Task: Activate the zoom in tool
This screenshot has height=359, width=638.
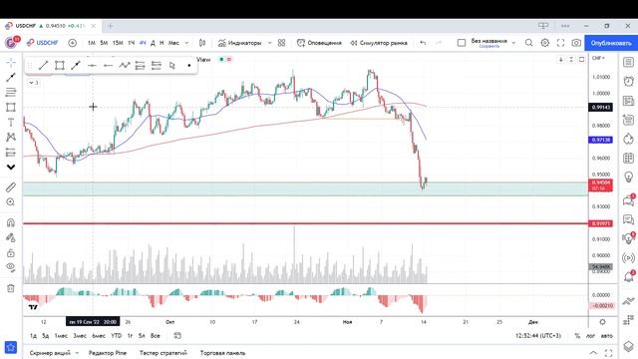Action: pyautogui.click(x=11, y=202)
